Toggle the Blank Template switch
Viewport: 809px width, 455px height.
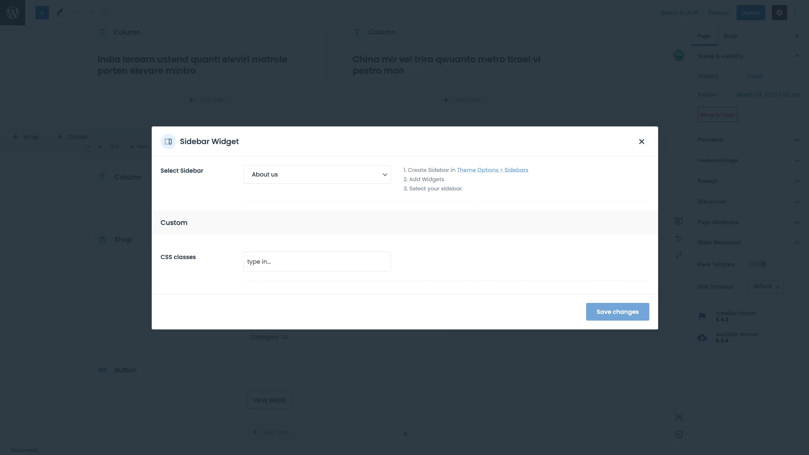click(759, 264)
